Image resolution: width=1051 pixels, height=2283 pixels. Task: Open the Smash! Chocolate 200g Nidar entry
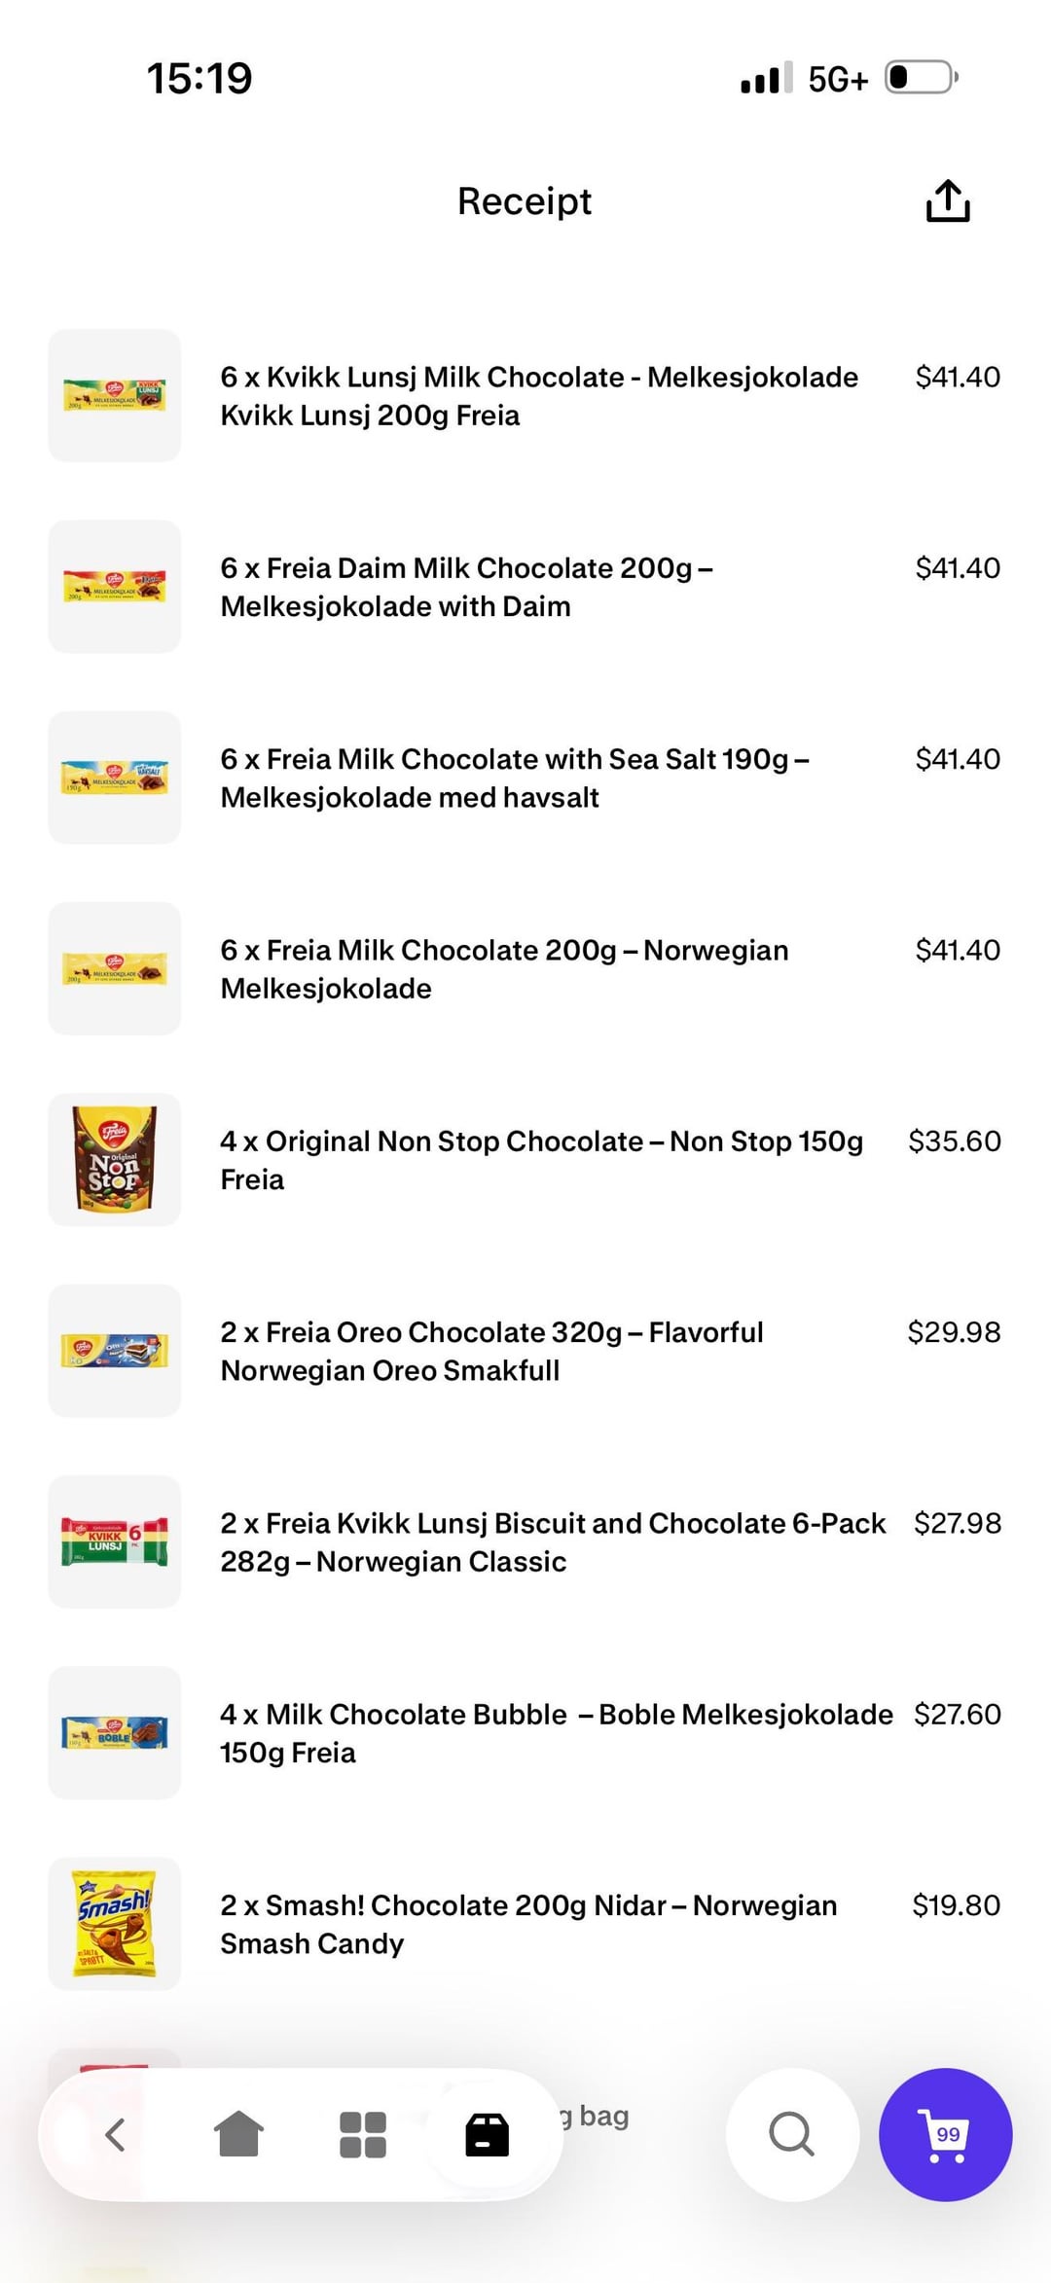pos(528,1924)
